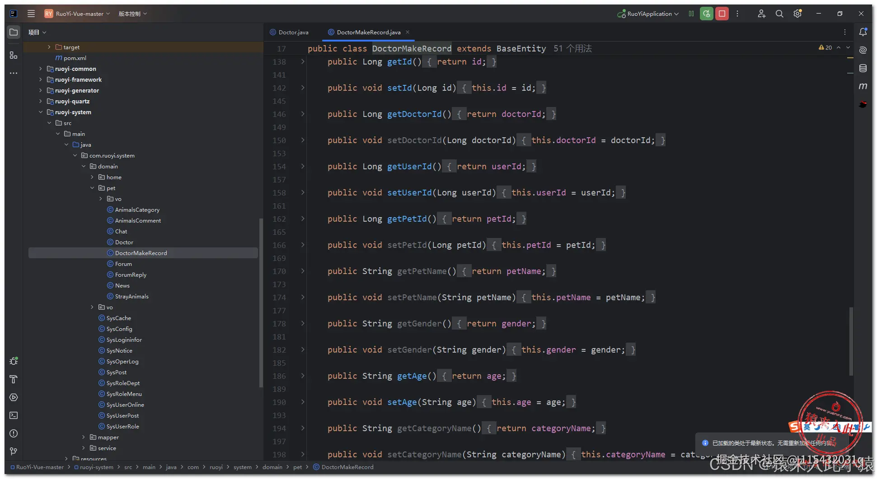This screenshot has height=479, width=877.
Task: Open the Terminal tool window
Action: tap(14, 415)
